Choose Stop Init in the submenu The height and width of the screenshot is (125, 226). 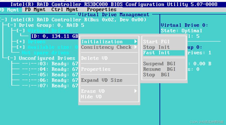pos(156,47)
